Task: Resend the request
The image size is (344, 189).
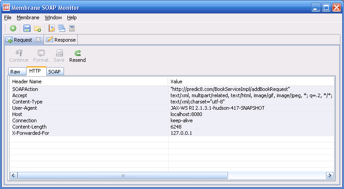Action: pos(77,56)
